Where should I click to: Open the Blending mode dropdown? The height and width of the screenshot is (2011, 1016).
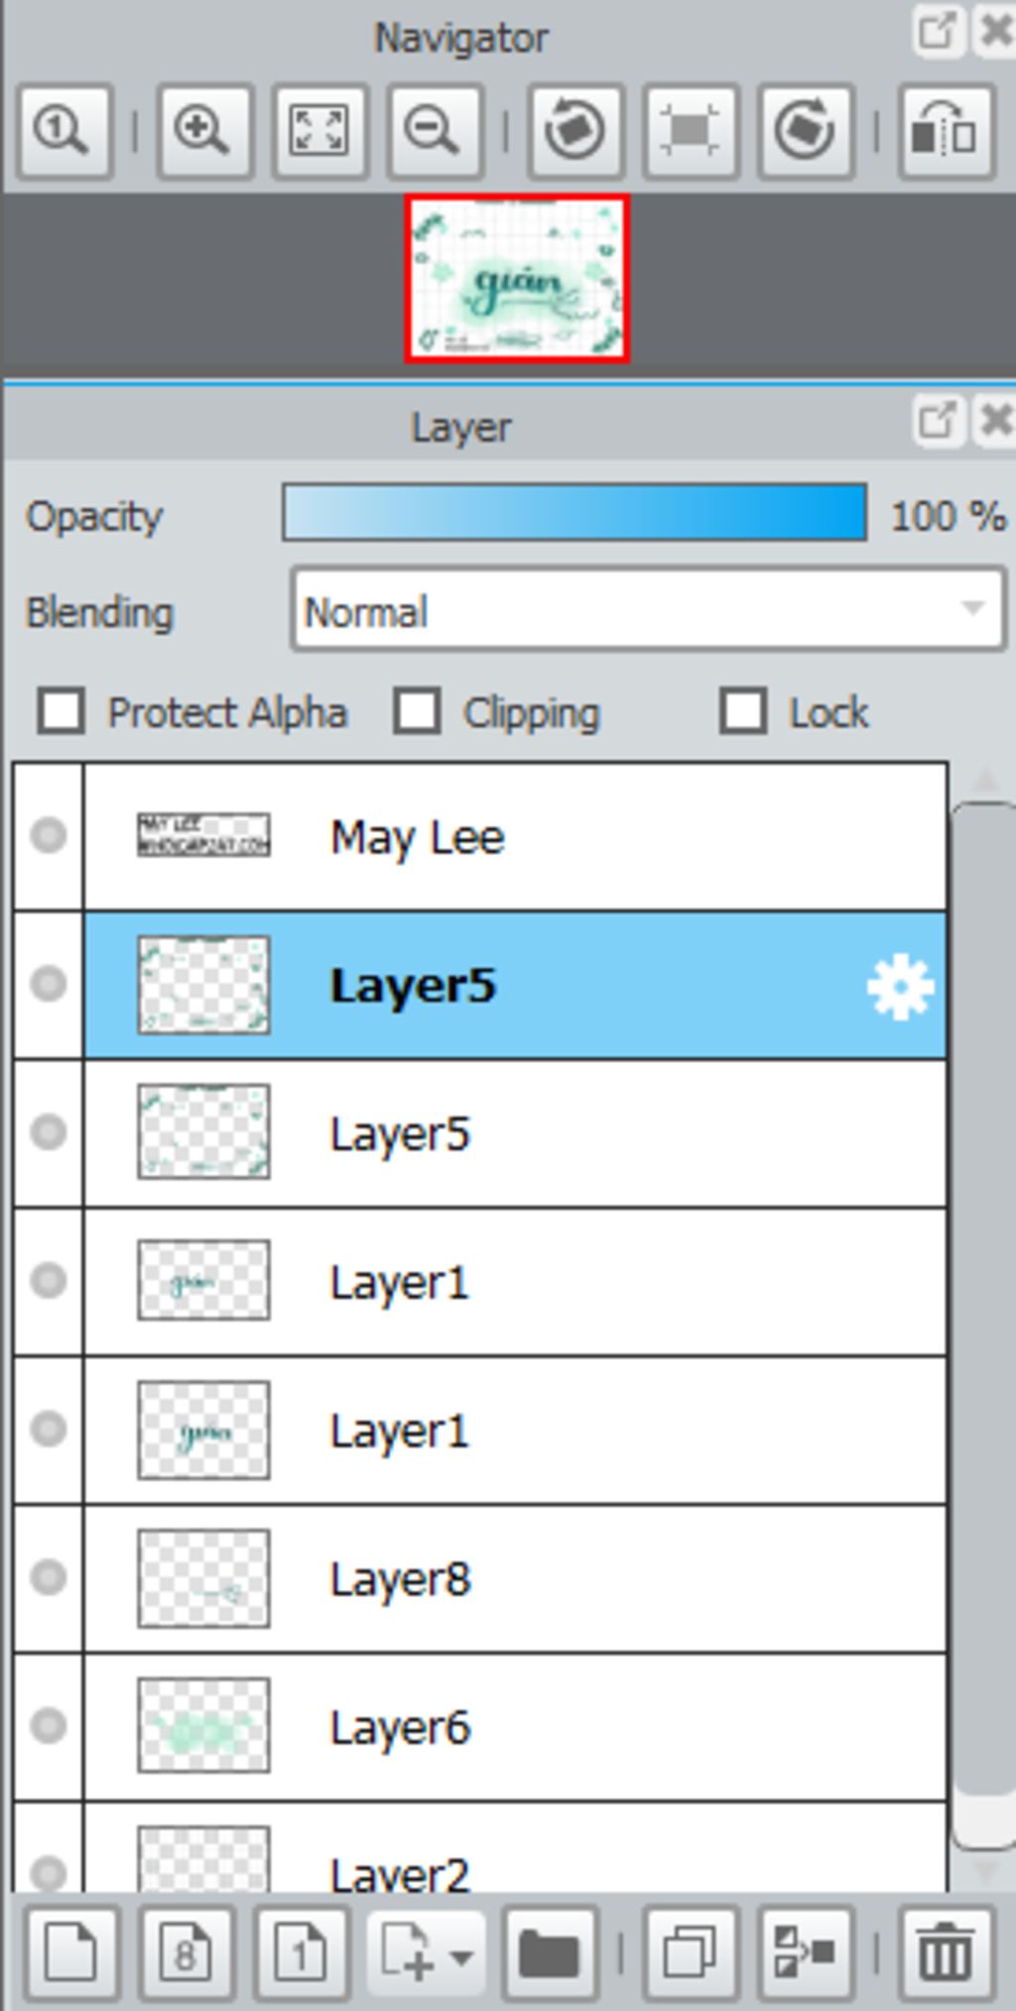pyautogui.click(x=649, y=609)
